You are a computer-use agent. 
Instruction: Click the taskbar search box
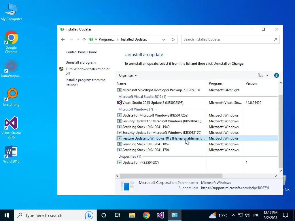coord(55,215)
